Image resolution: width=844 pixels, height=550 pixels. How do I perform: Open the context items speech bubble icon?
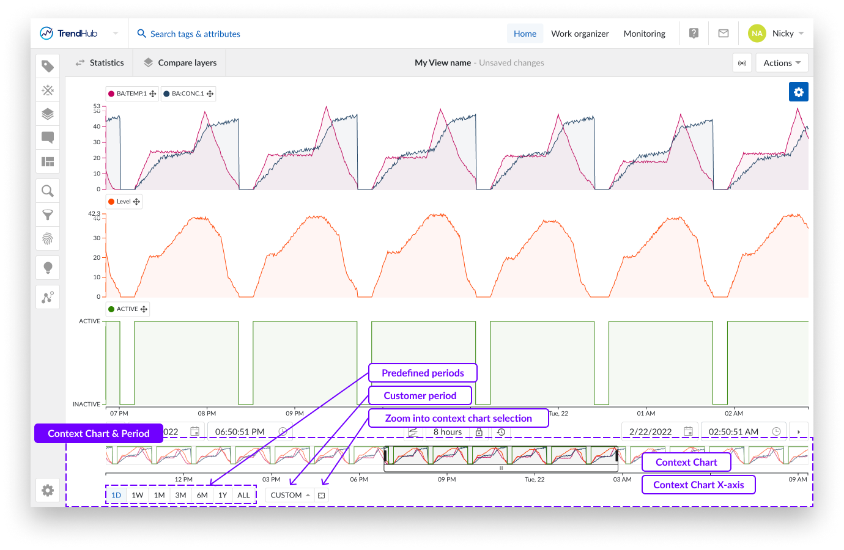[x=48, y=137]
